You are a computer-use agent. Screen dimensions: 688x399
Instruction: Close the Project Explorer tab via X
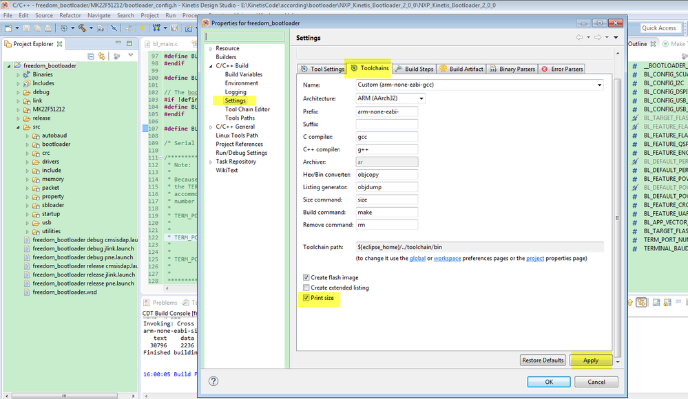[59, 44]
